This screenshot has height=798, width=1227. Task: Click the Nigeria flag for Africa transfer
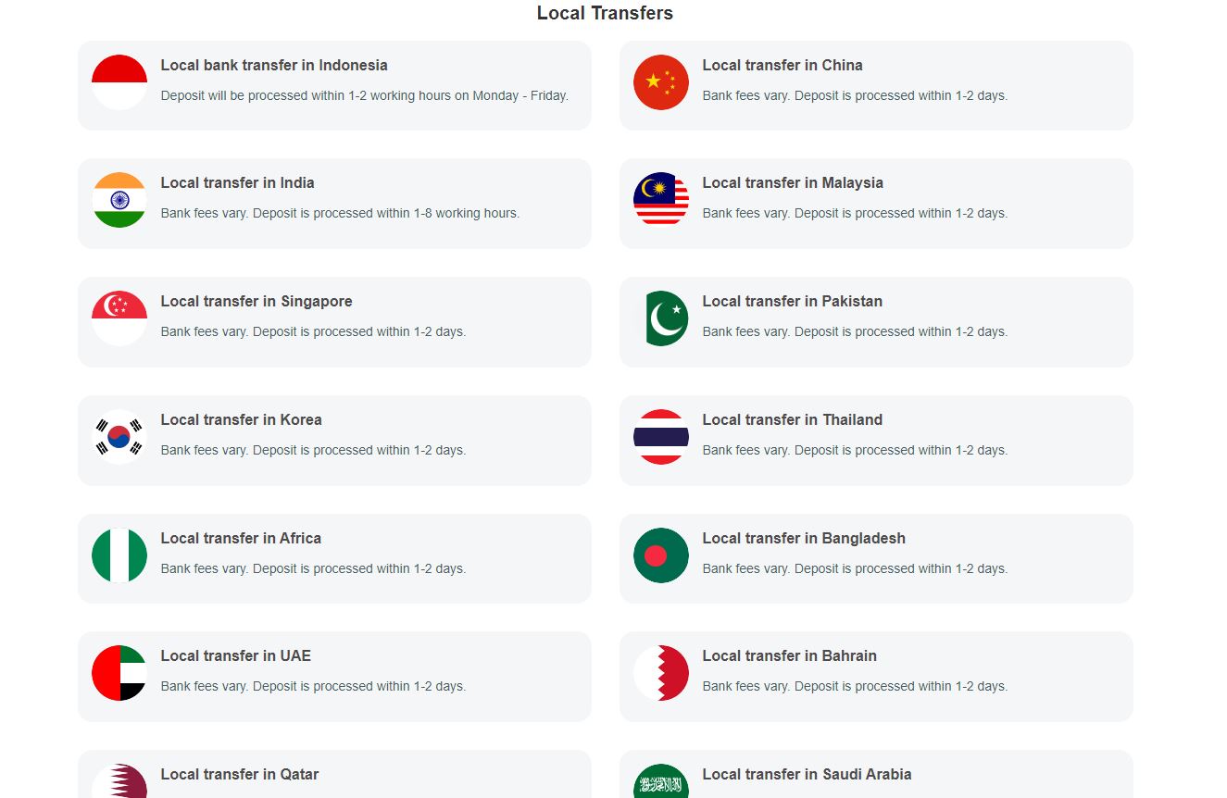[x=119, y=555]
